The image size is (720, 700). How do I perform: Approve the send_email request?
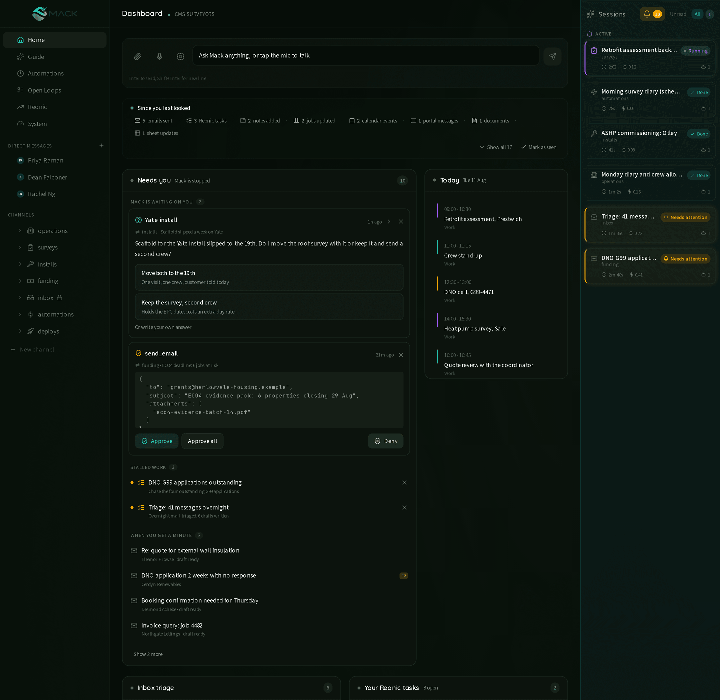click(x=157, y=441)
